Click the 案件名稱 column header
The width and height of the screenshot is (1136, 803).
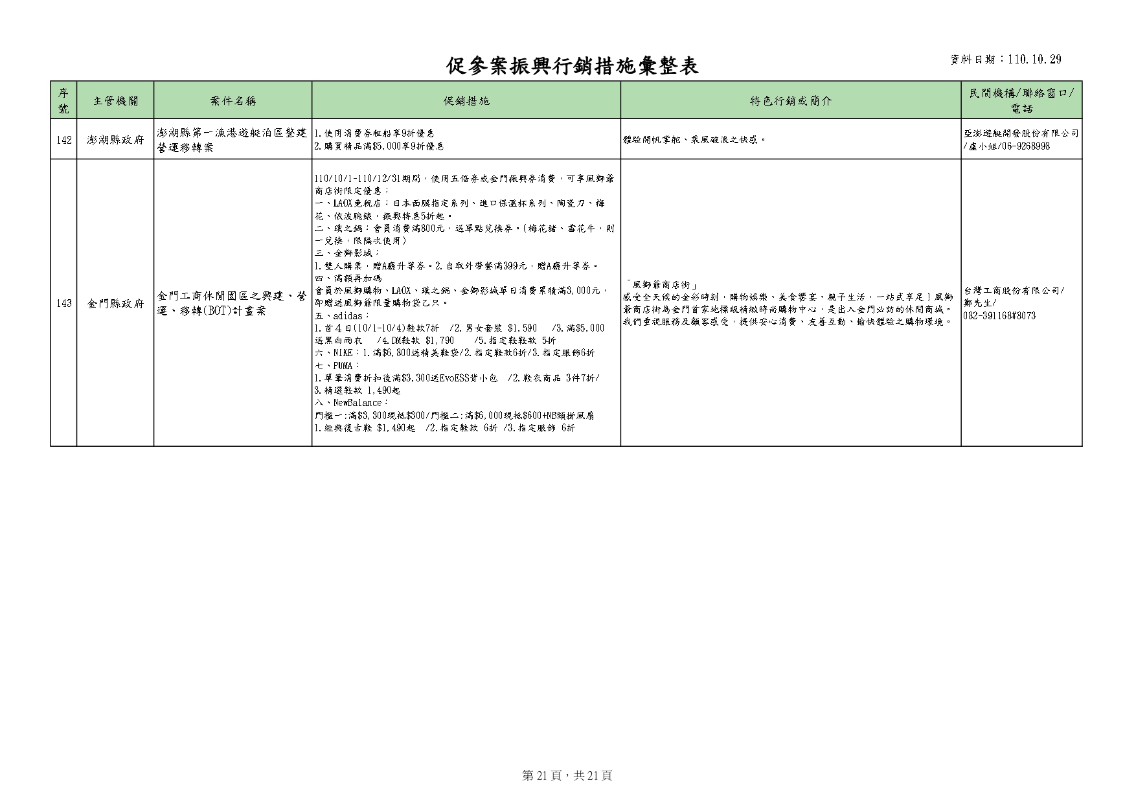pyautogui.click(x=233, y=100)
